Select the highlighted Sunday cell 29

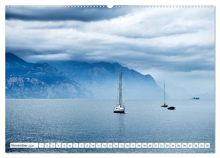pos(202,145)
